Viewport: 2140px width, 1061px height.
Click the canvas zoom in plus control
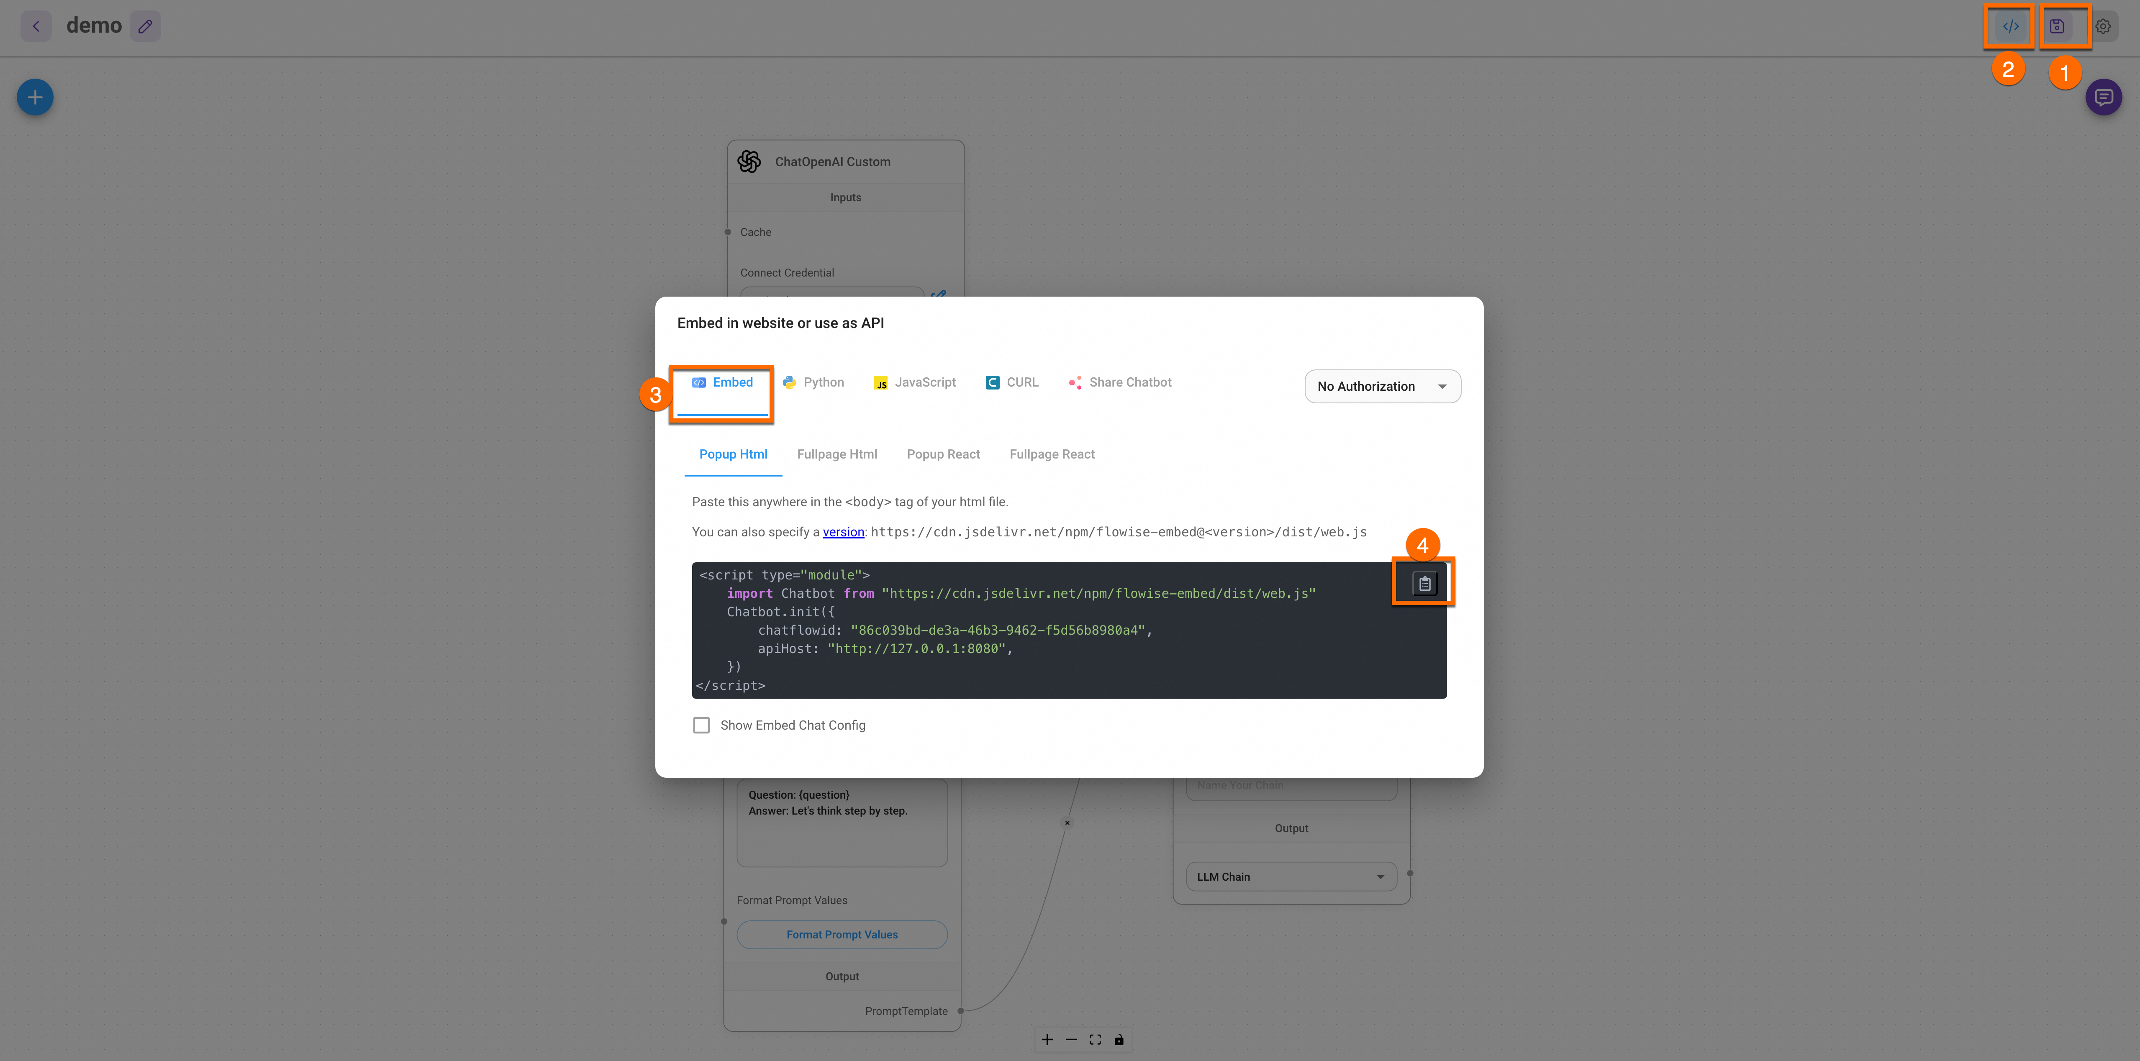1047,1039
